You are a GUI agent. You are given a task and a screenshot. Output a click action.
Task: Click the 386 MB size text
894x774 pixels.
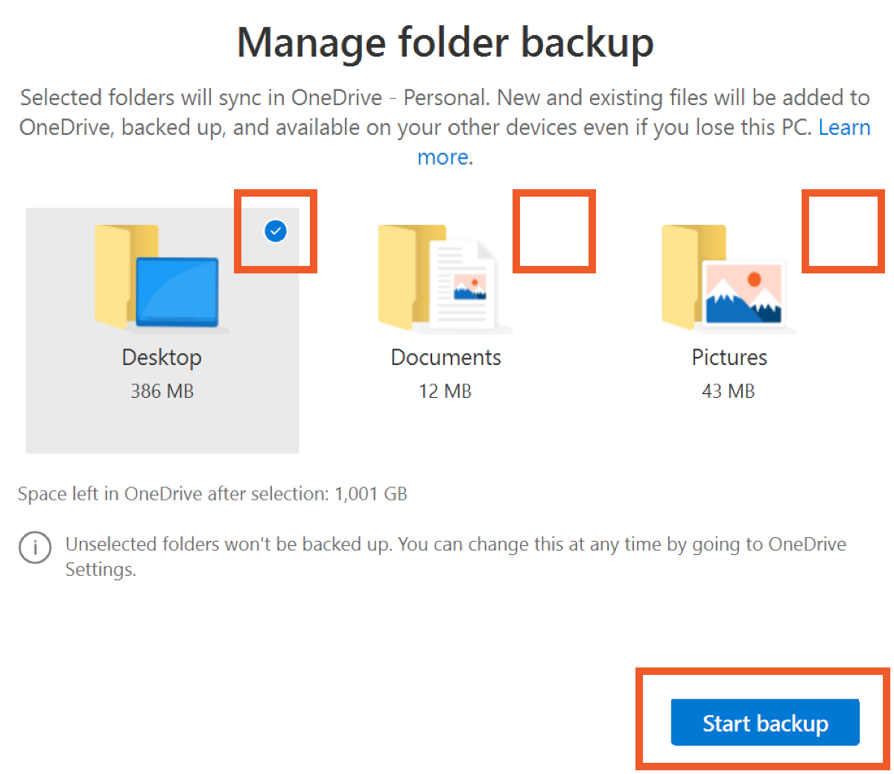tap(162, 391)
